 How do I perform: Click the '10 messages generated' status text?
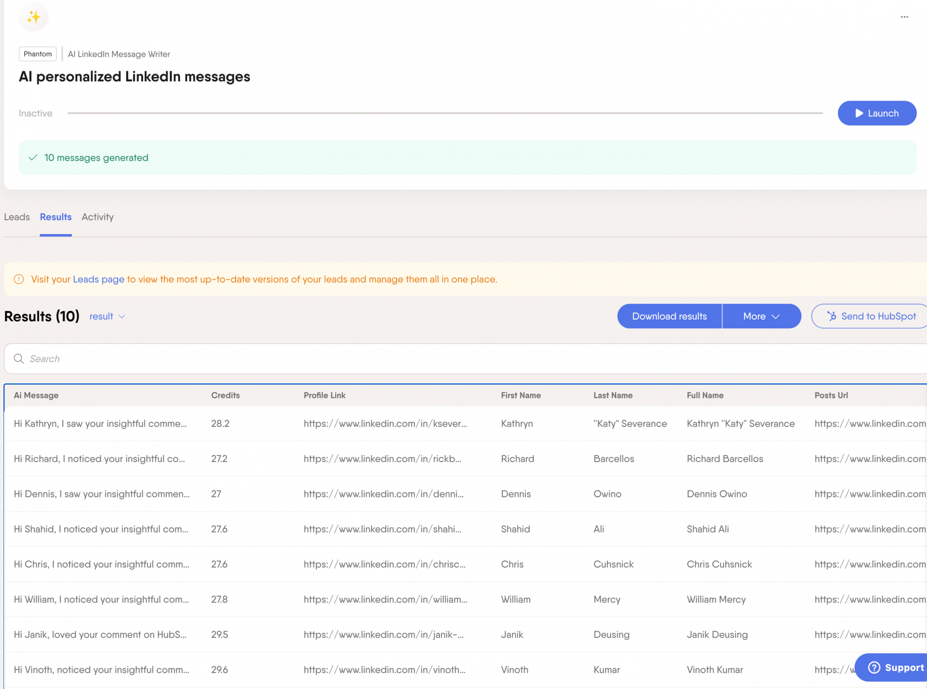tap(96, 157)
